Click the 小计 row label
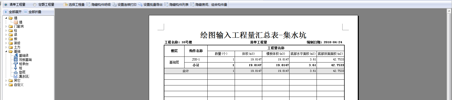452x100 pixels. point(196,65)
